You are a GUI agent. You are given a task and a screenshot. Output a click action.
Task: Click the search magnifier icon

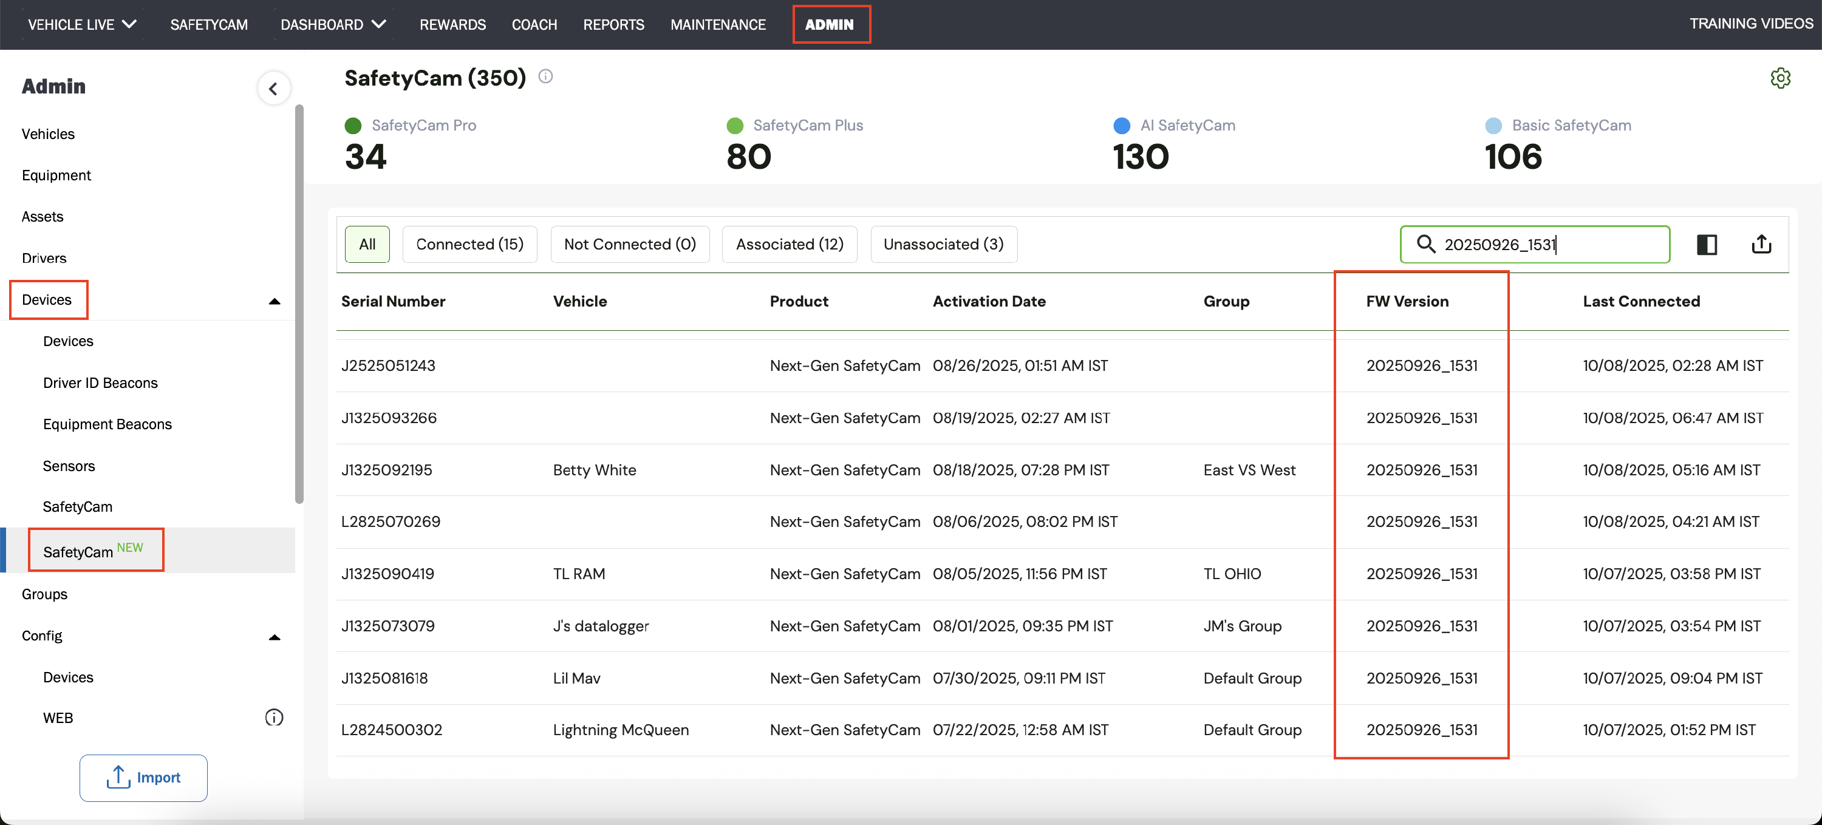click(x=1425, y=245)
